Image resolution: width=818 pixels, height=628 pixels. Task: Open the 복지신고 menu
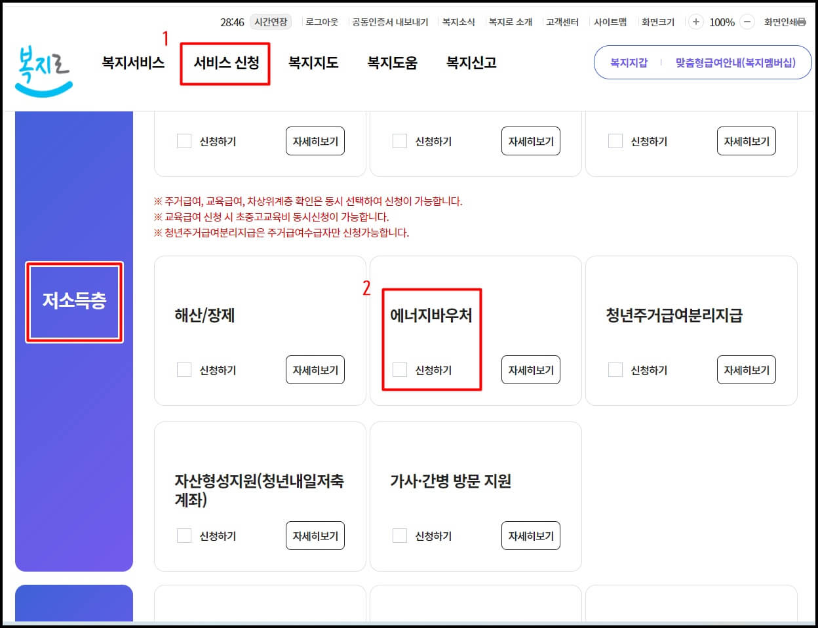point(471,63)
